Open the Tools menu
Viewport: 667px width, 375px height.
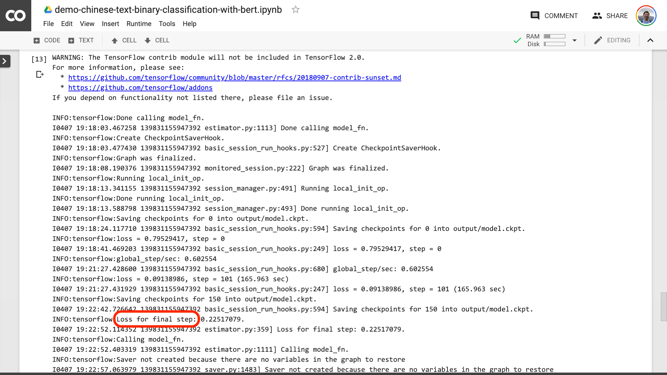167,24
